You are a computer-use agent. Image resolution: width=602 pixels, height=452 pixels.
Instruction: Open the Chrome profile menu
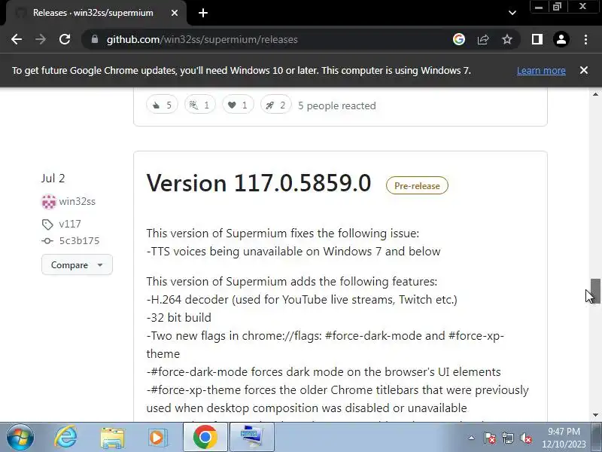tap(561, 39)
